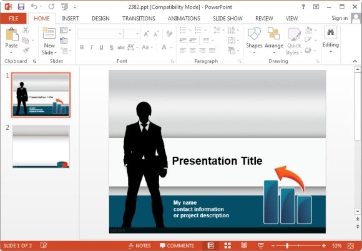Expand the Paste dropdown arrow
Screen dimensions: 362x251
11,52
